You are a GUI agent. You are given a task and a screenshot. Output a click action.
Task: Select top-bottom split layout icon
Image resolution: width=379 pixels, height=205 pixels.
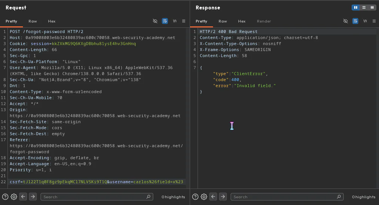364,8
